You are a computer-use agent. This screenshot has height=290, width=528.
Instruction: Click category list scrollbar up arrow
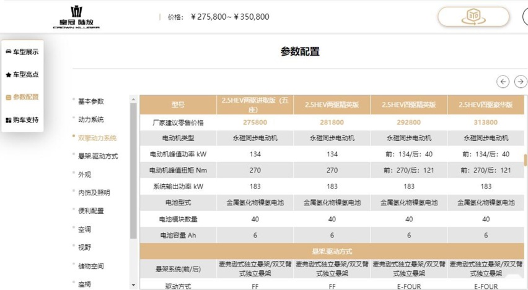133,100
